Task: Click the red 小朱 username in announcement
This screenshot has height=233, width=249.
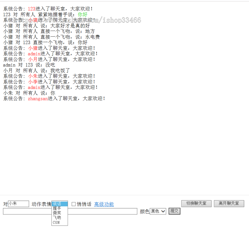Action: [33, 76]
